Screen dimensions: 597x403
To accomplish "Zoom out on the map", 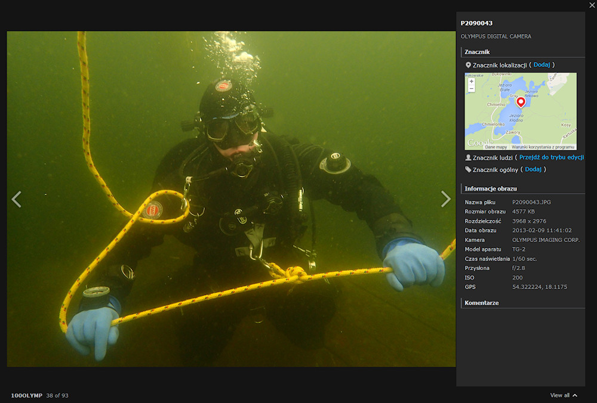I will click(472, 89).
